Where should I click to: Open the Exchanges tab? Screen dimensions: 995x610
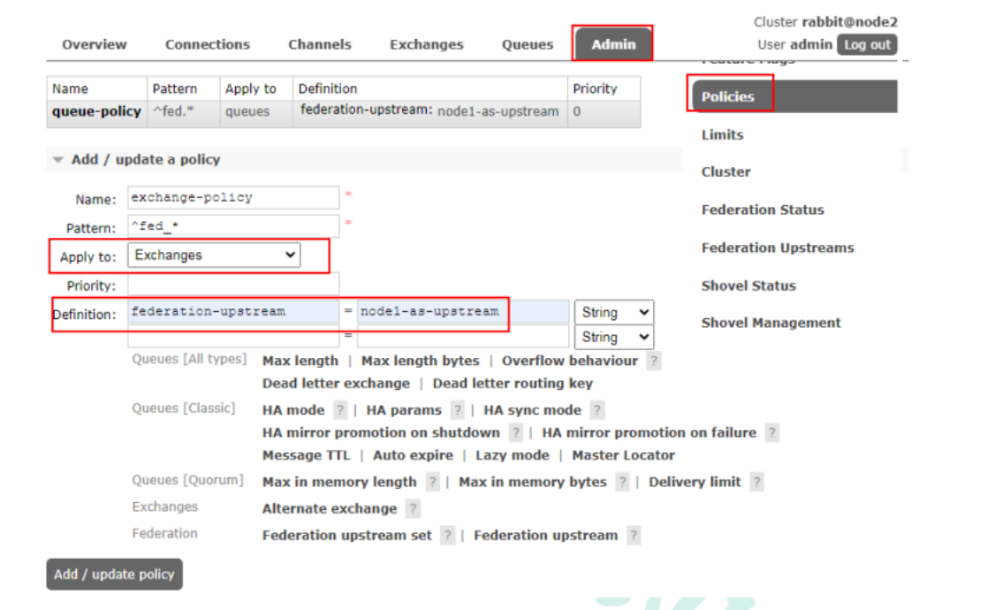click(x=426, y=44)
